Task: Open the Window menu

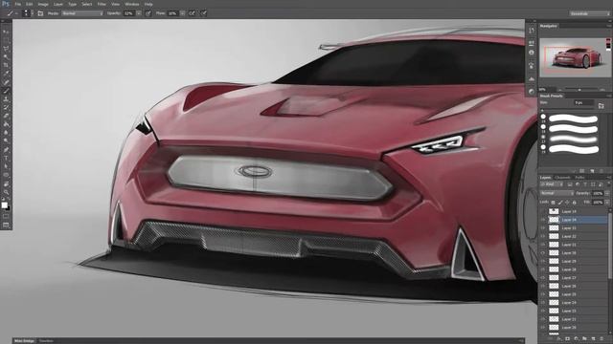Action: coord(132,4)
